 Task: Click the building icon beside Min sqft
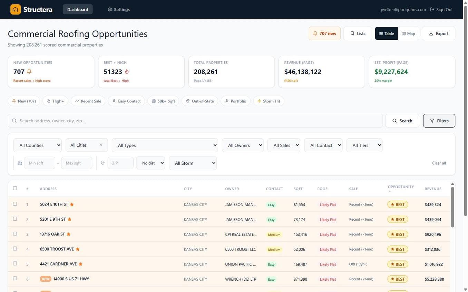click(20, 163)
